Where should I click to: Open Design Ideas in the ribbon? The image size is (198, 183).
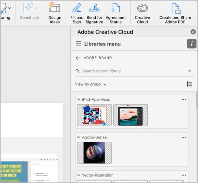pos(54,13)
